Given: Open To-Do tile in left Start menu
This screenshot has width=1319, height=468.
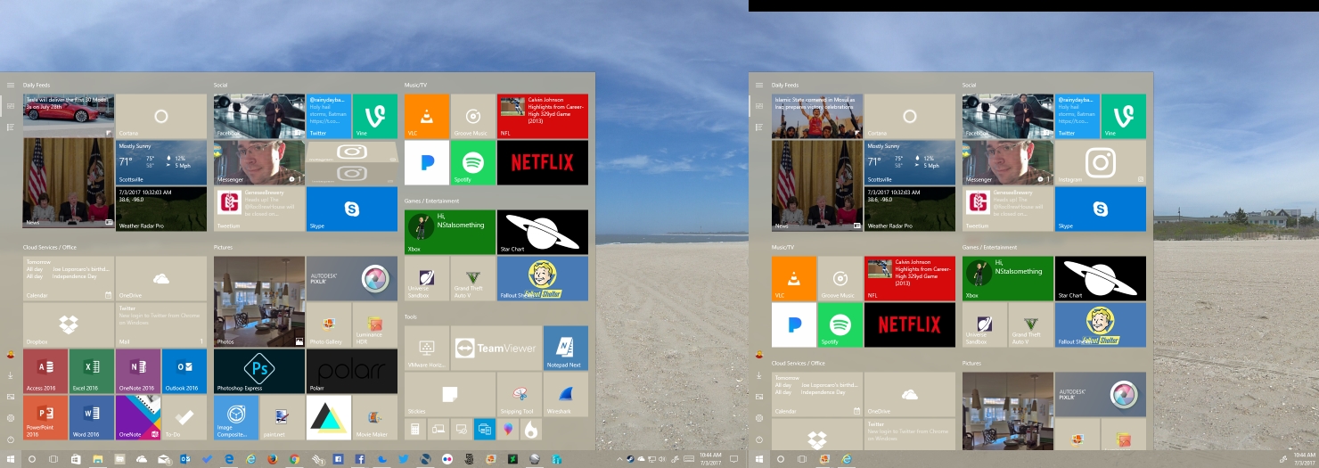Looking at the screenshot, I should (184, 417).
